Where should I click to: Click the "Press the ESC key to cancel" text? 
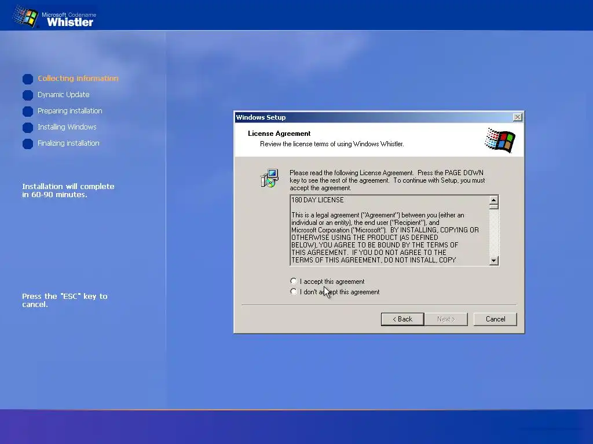click(x=65, y=300)
